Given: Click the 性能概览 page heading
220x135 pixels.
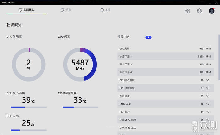Looking at the screenshot, I should click(x=14, y=25).
